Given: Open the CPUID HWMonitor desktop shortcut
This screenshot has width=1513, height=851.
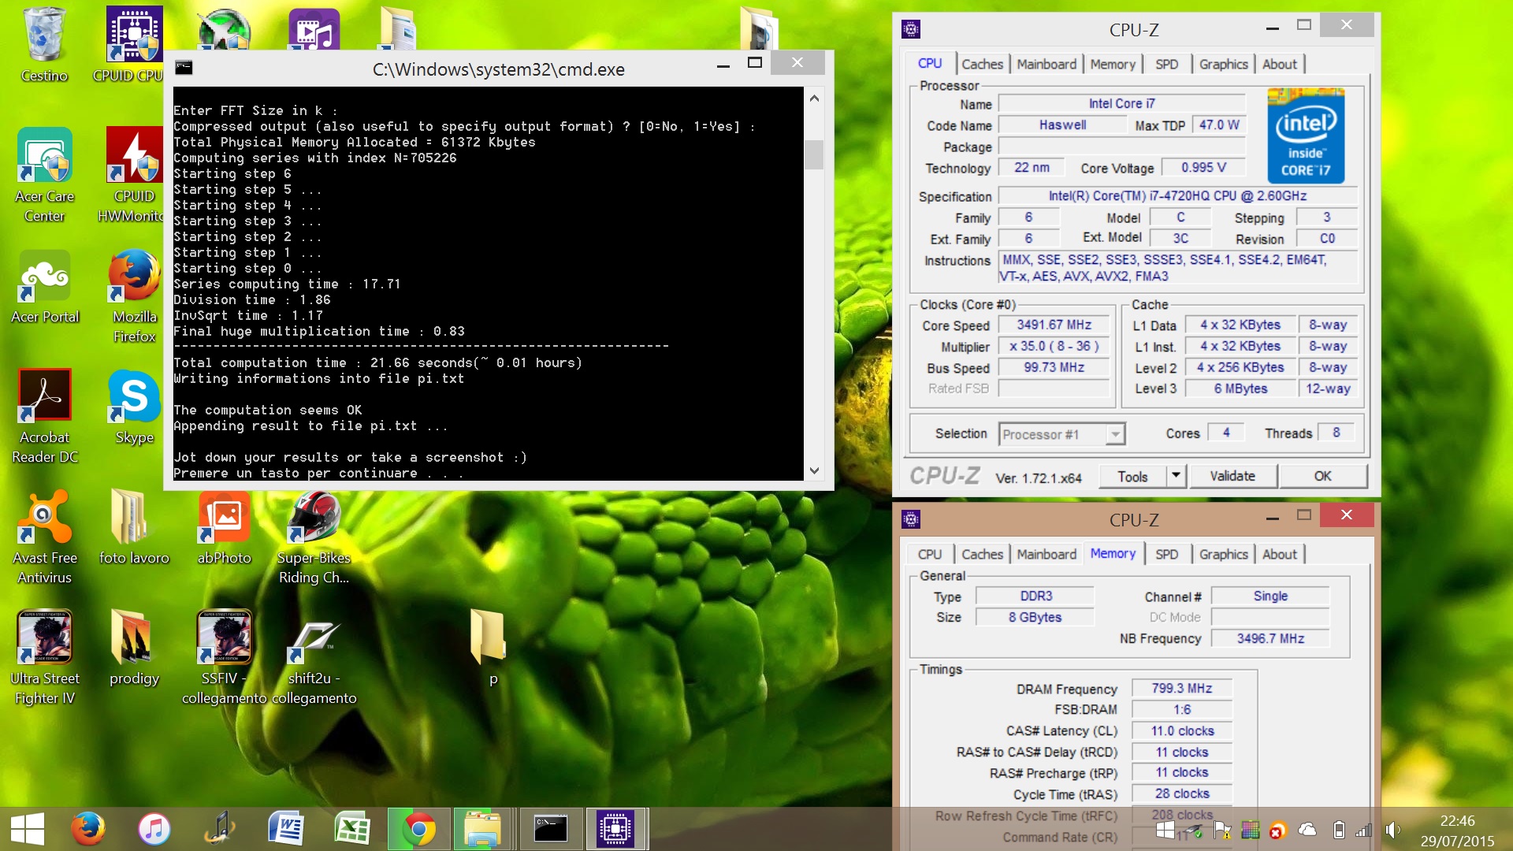Looking at the screenshot, I should click(134, 175).
